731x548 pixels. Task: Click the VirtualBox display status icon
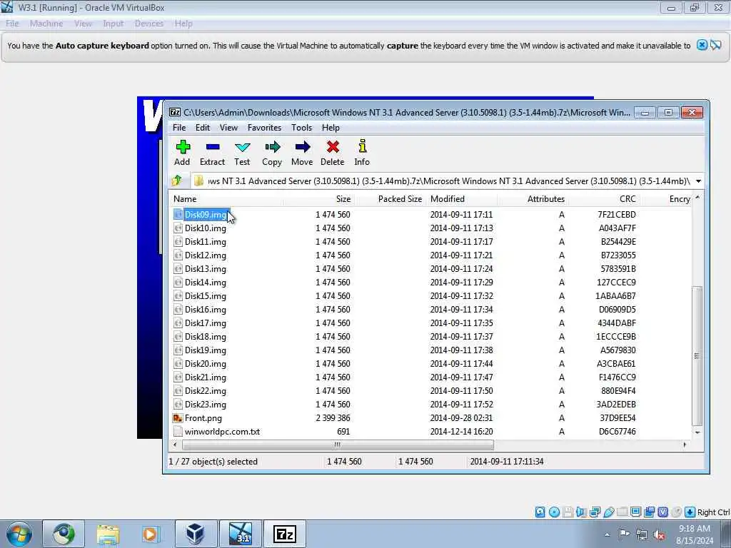(x=635, y=512)
